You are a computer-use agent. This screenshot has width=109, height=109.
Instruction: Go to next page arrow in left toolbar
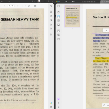18,6
